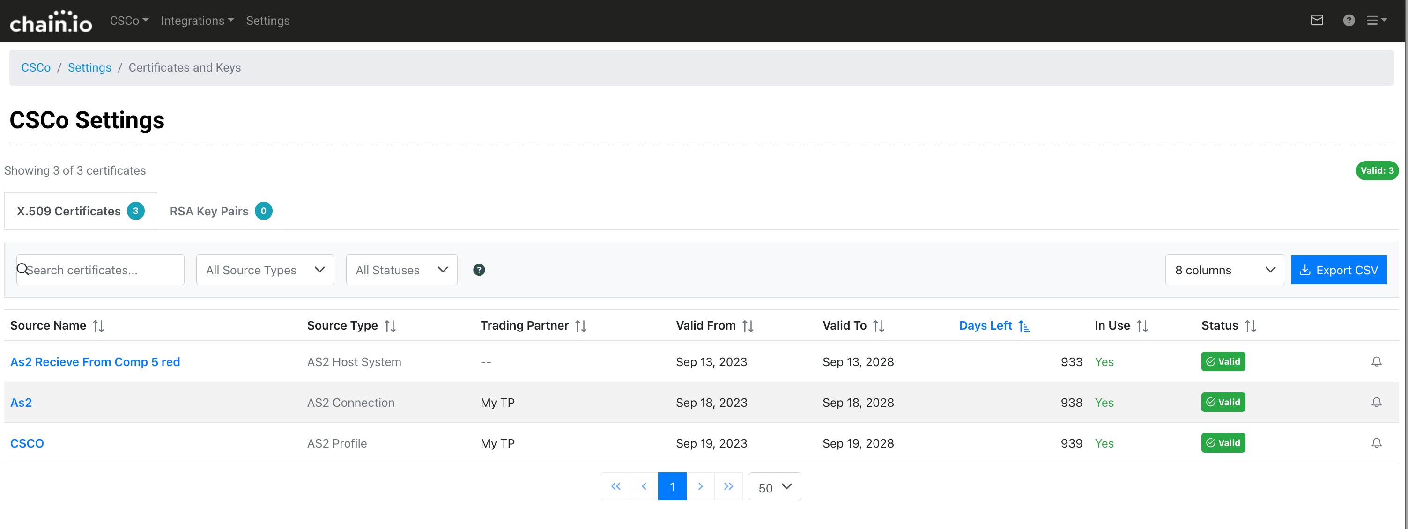This screenshot has height=529, width=1408.
Task: Go to next page chevron
Action: pyautogui.click(x=700, y=486)
